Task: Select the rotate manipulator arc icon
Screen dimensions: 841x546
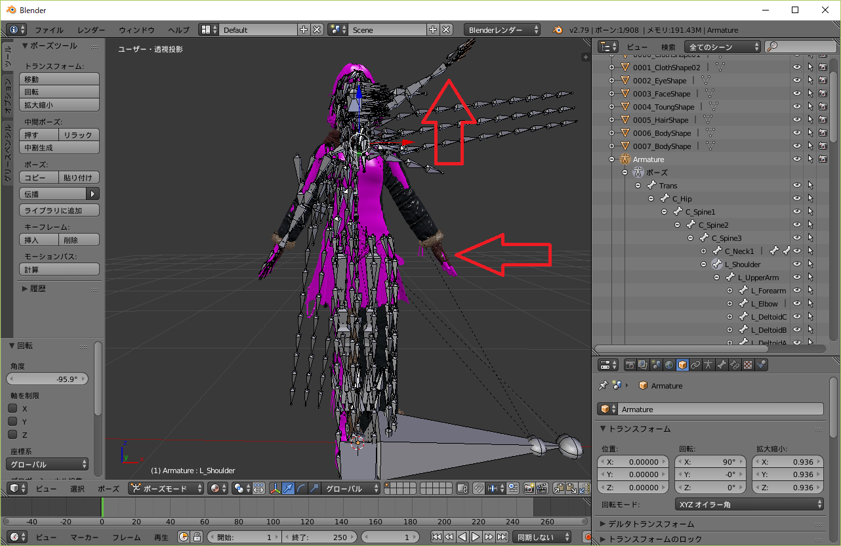Action: pyautogui.click(x=301, y=488)
